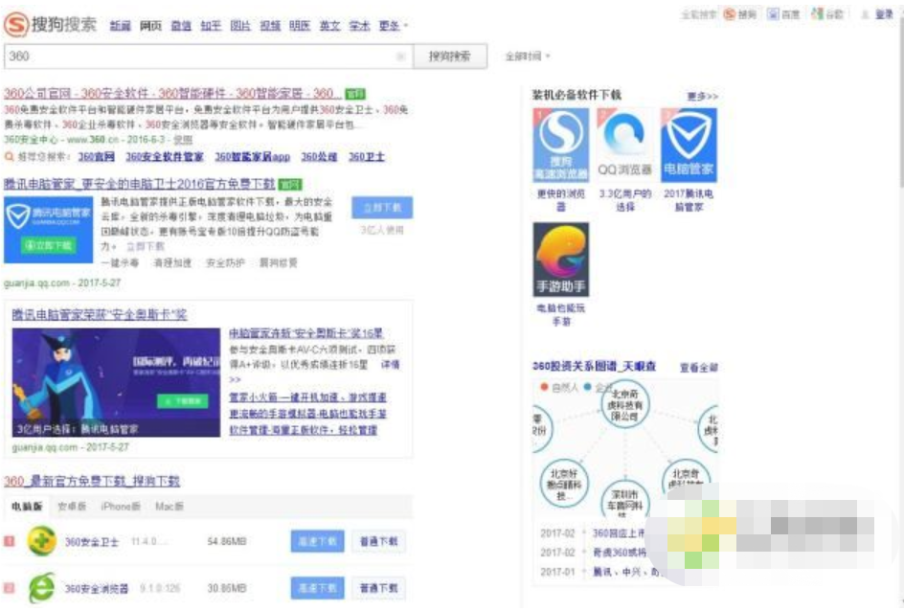This screenshot has height=611, width=904.
Task: Open the 手游助手 app tile
Action: [561, 260]
